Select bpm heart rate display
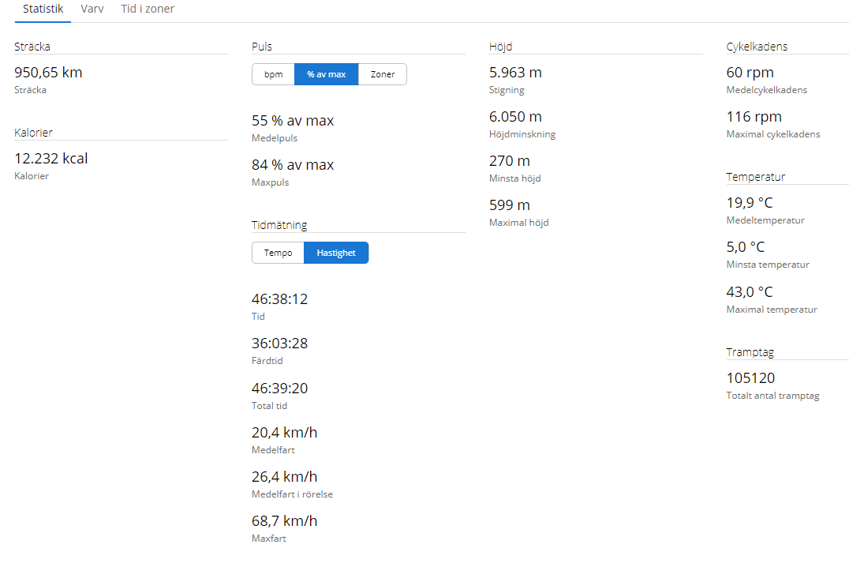Screen dimensions: 849x567 (x=273, y=74)
